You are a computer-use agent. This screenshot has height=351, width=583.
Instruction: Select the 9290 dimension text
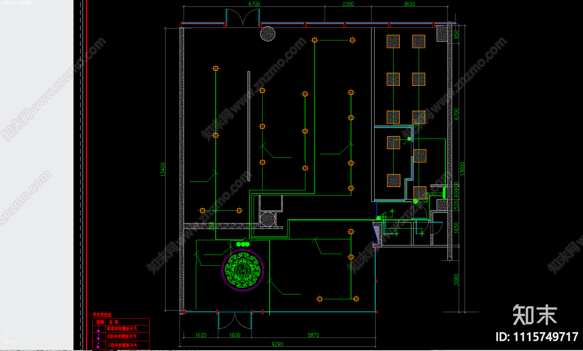(x=277, y=344)
